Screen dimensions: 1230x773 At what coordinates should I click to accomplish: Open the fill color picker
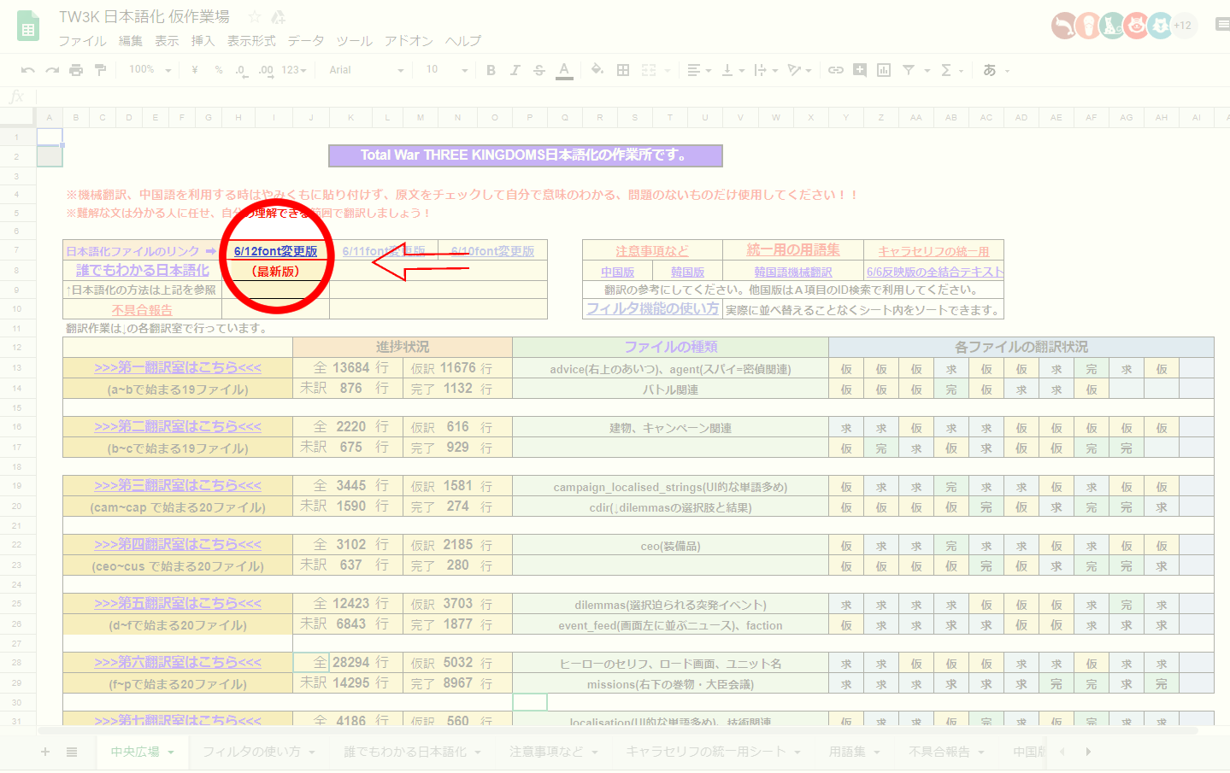[x=597, y=70]
